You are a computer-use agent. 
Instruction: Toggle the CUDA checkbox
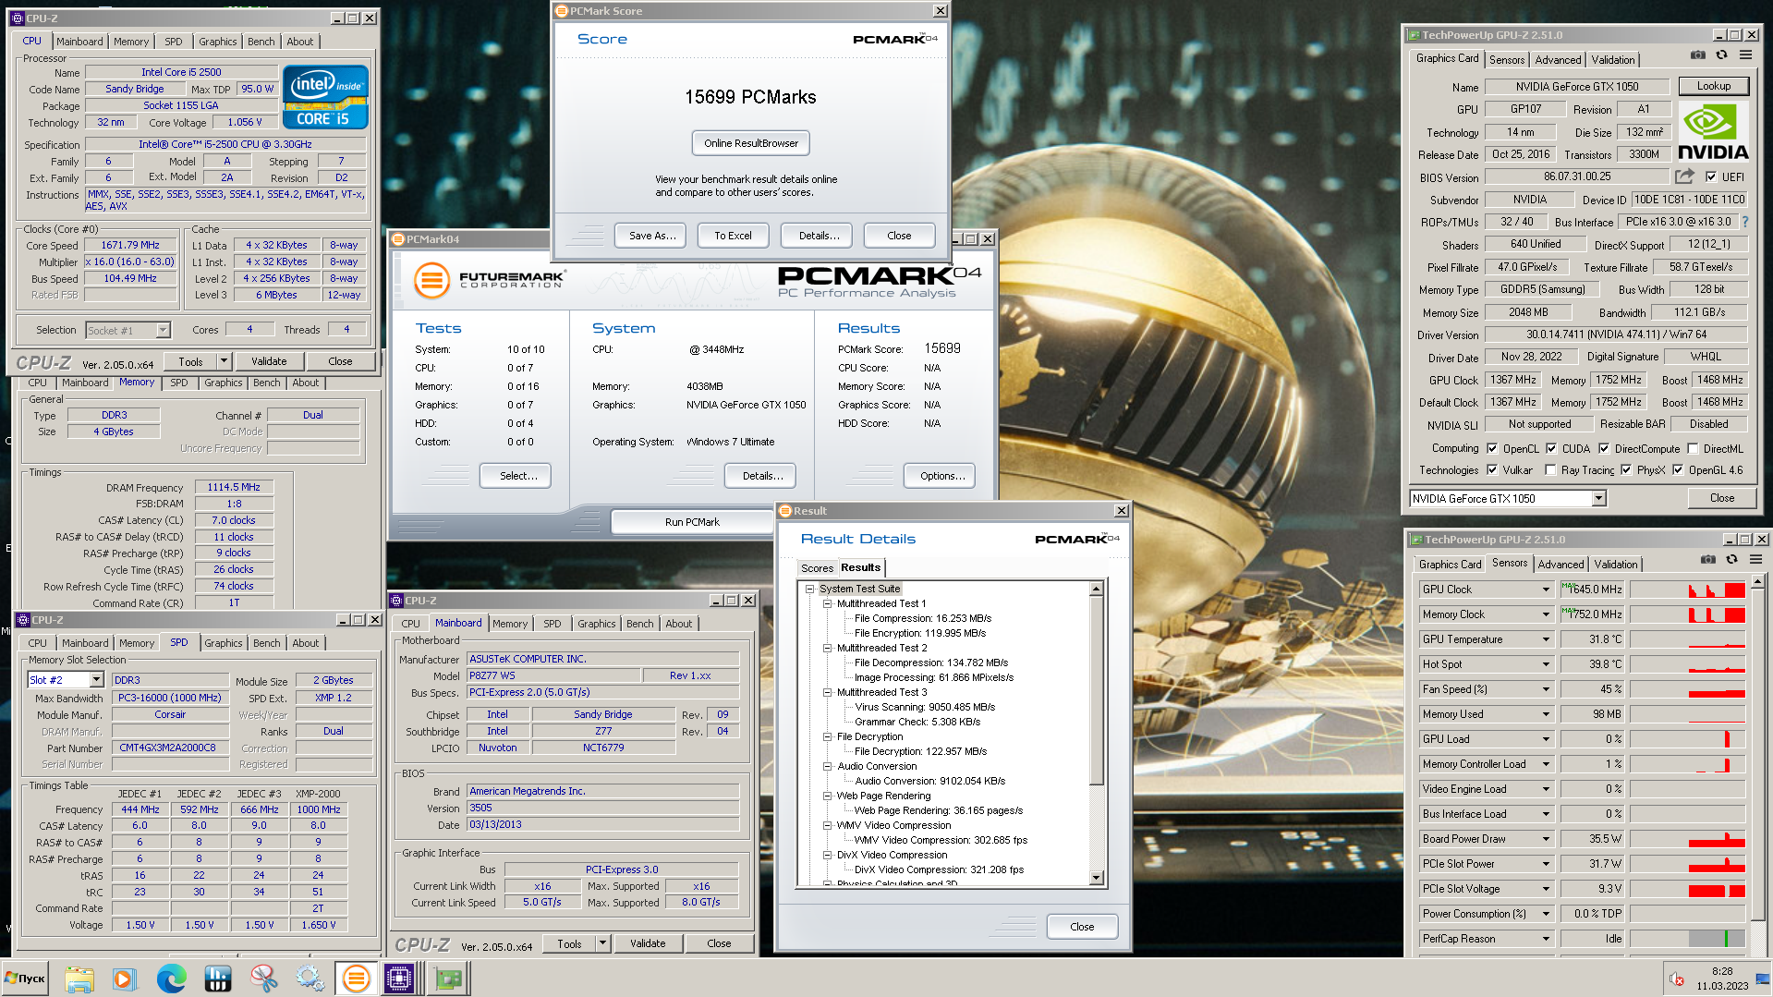(1551, 448)
